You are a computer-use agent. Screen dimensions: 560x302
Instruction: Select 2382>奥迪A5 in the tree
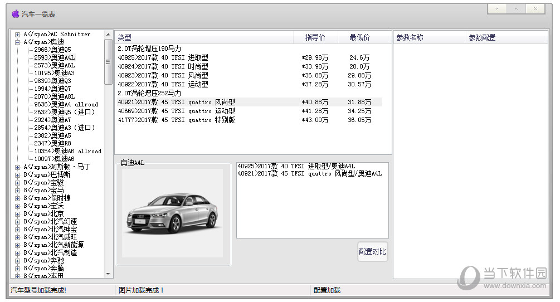tap(52, 135)
